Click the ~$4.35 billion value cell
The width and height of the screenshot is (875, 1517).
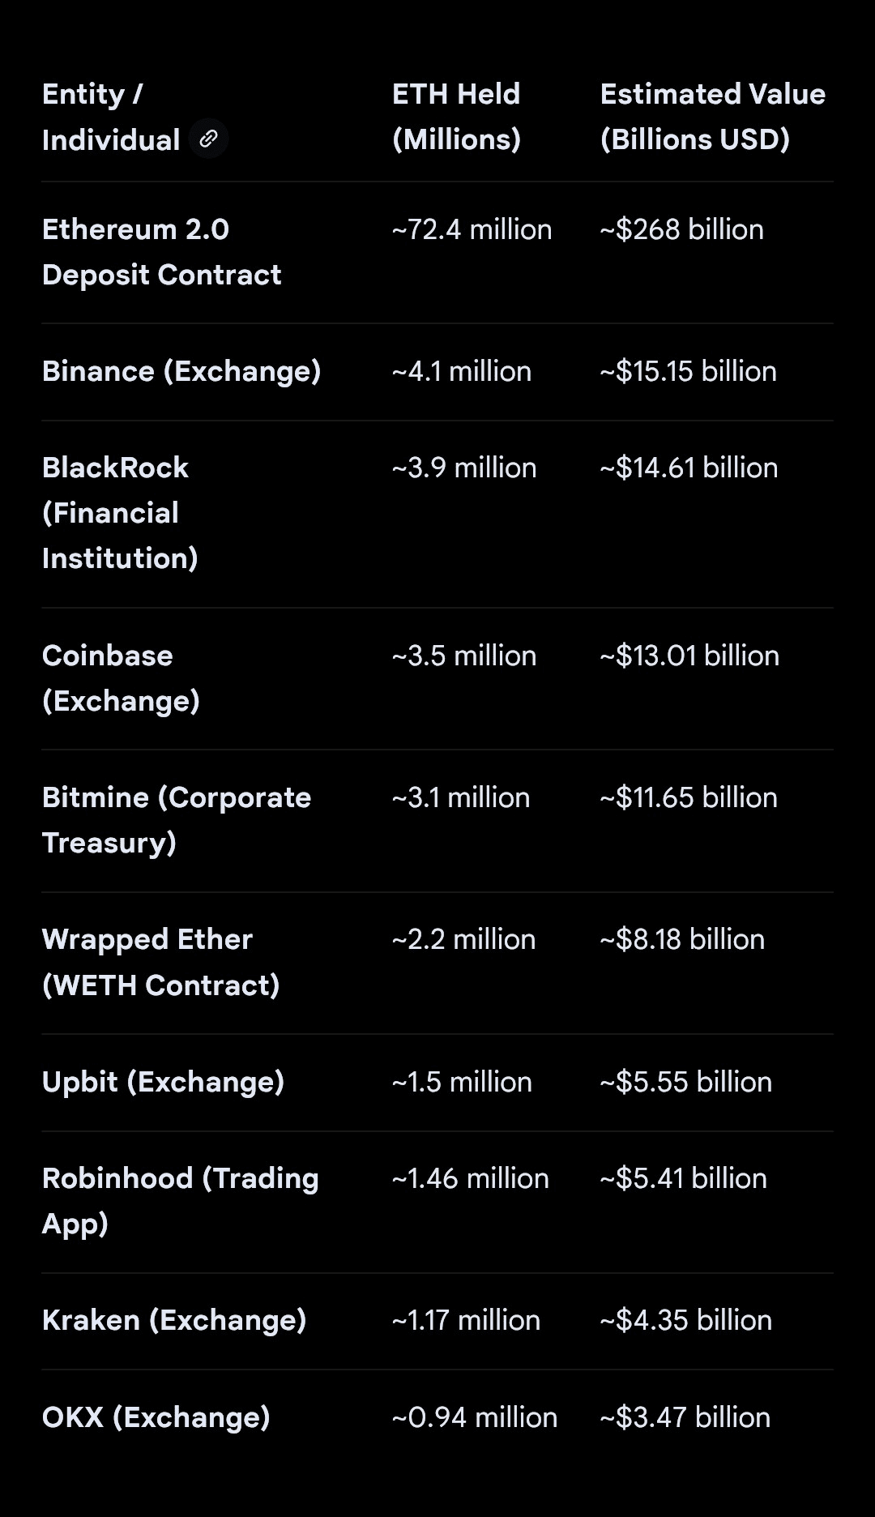685,1320
